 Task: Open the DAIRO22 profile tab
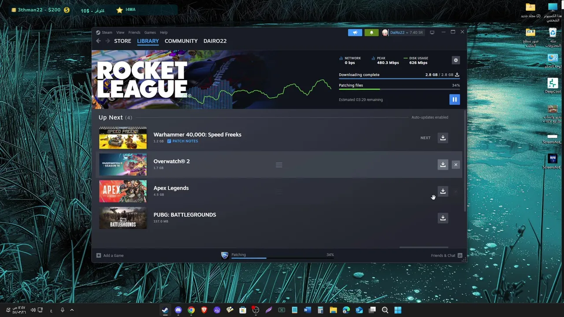pyautogui.click(x=215, y=41)
